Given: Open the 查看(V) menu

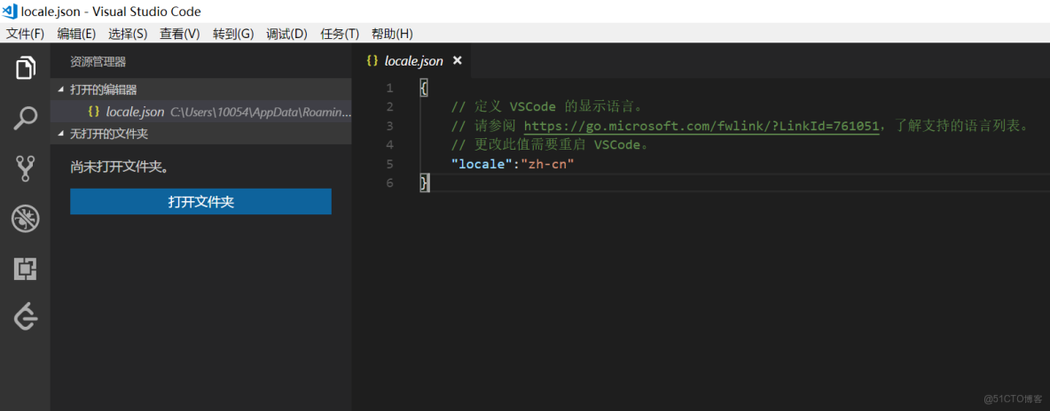Looking at the screenshot, I should [x=179, y=35].
